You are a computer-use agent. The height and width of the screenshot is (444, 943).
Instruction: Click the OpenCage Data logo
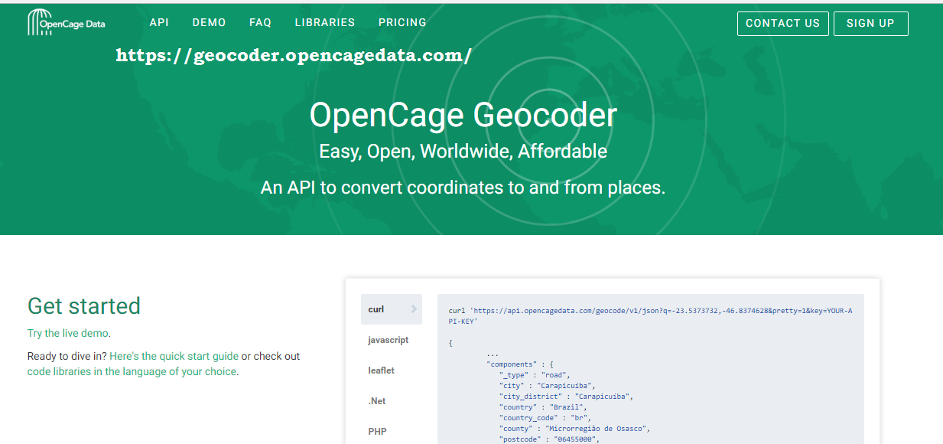pos(66,22)
